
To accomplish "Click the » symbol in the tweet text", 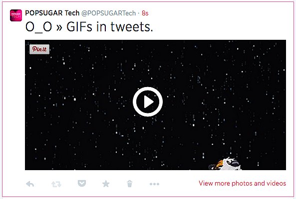I will coord(59,28).
